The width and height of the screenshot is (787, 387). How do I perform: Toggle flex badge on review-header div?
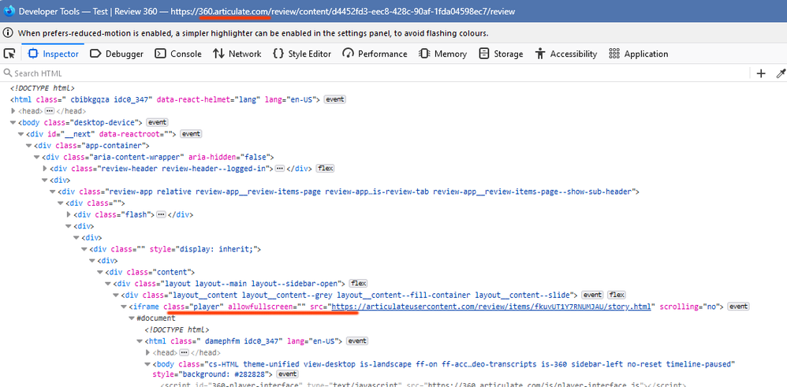tap(325, 169)
